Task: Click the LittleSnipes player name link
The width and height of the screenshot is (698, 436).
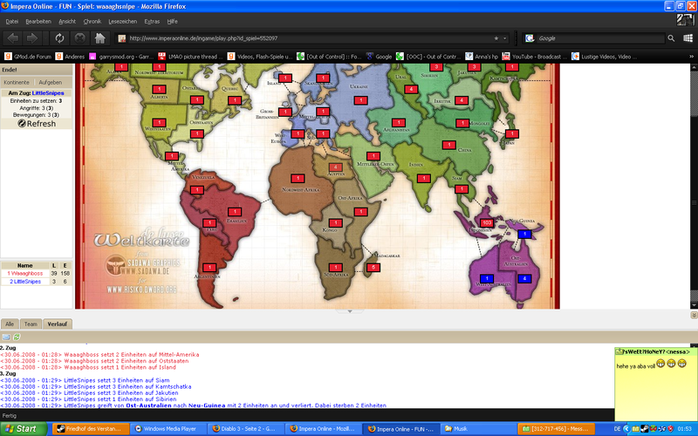Action: (x=48, y=93)
